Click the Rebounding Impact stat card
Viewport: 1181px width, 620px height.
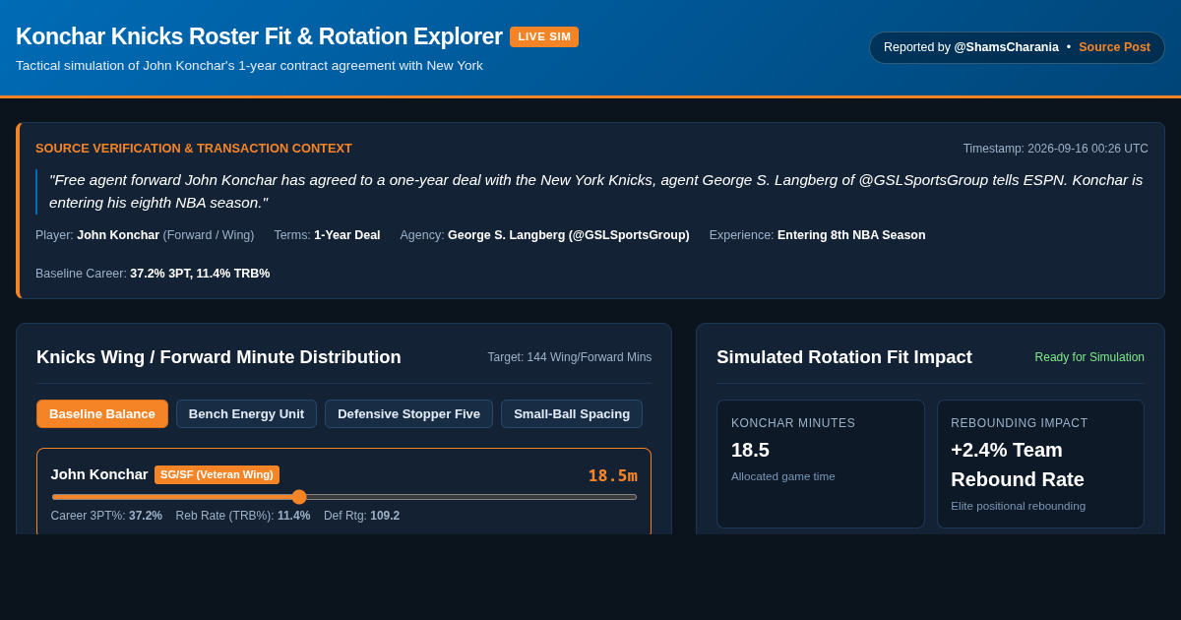point(1040,464)
